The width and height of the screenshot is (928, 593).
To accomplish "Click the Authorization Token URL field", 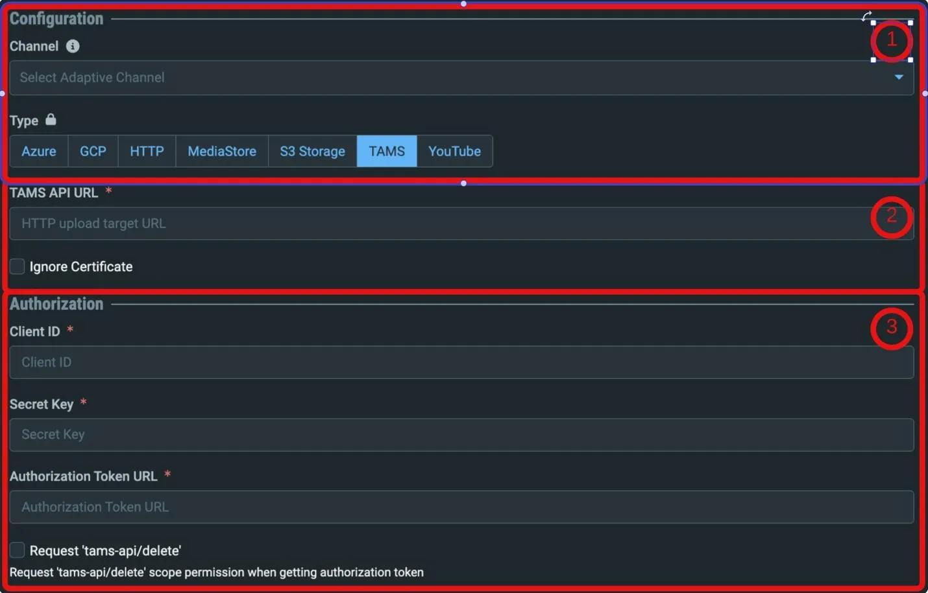I will click(x=461, y=507).
